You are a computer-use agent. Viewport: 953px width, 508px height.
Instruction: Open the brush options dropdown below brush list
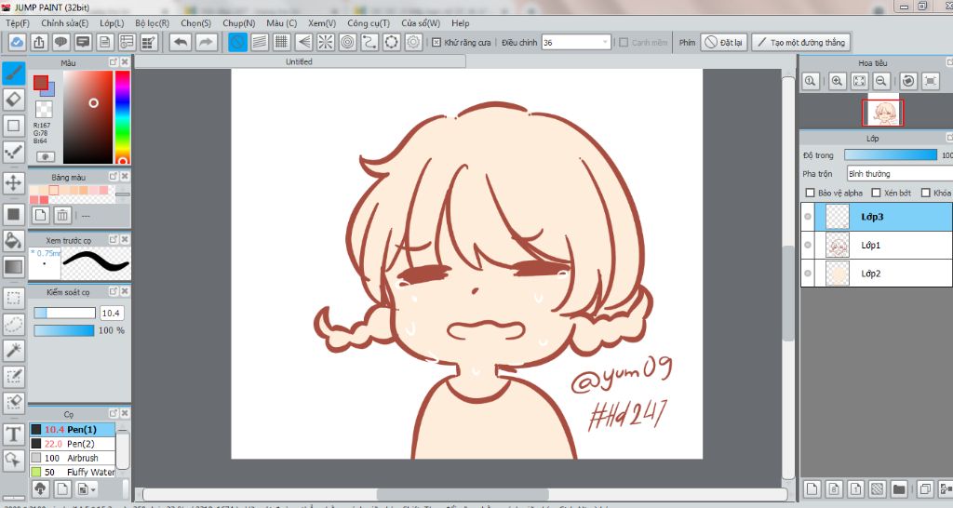87,488
